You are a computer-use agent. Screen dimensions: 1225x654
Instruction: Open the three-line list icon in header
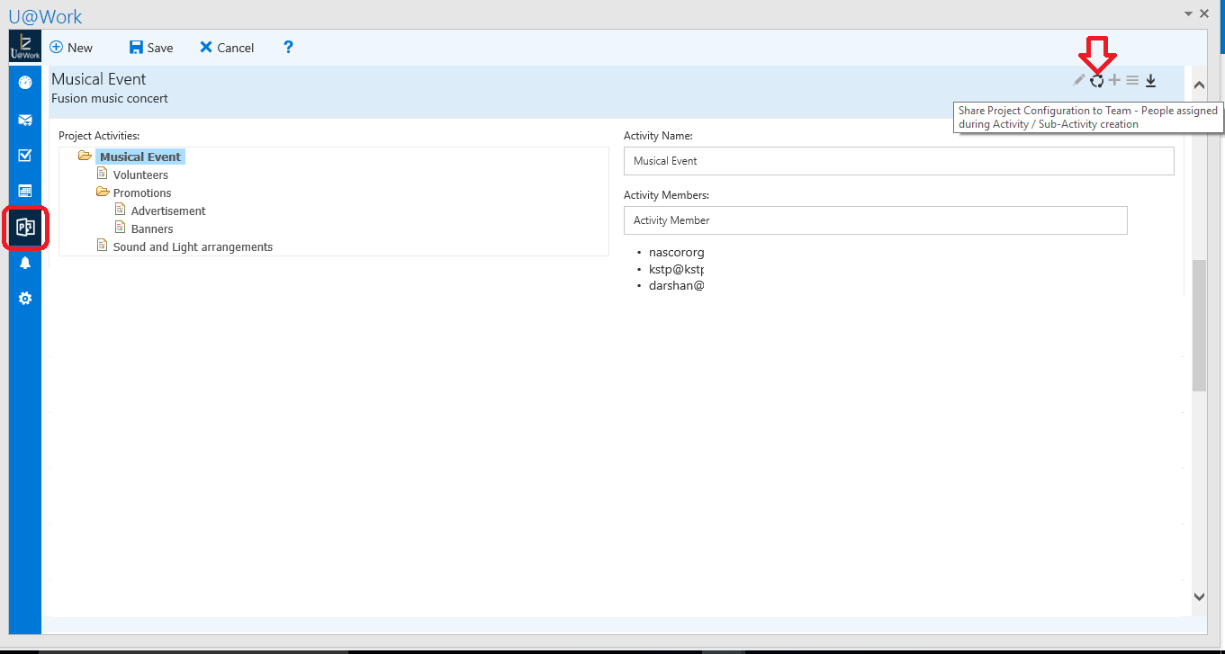tap(1132, 81)
